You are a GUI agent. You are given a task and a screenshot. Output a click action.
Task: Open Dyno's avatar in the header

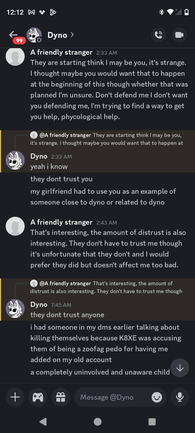click(34, 35)
